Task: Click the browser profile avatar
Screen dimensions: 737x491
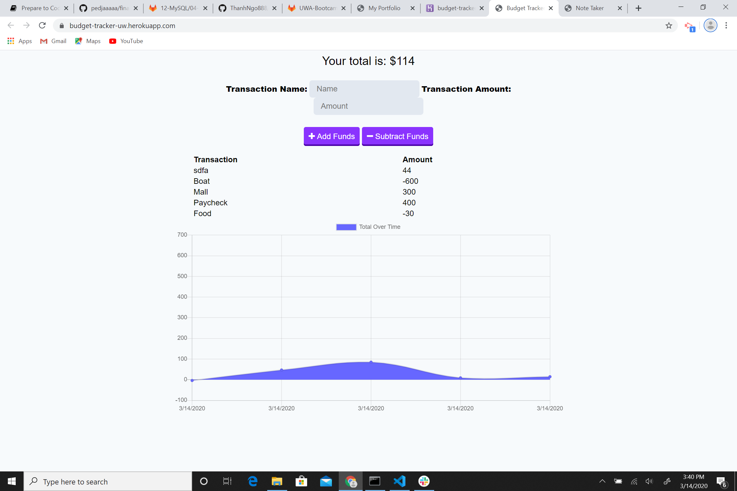Action: [x=710, y=25]
